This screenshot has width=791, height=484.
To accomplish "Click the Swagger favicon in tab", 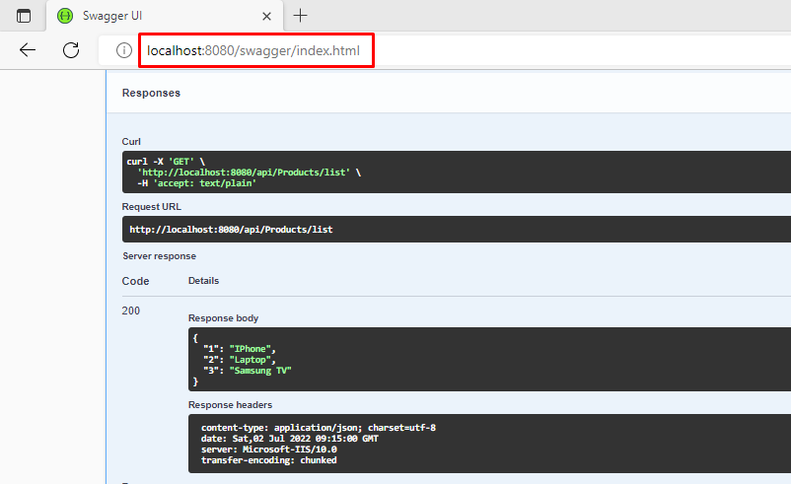I will tap(65, 16).
